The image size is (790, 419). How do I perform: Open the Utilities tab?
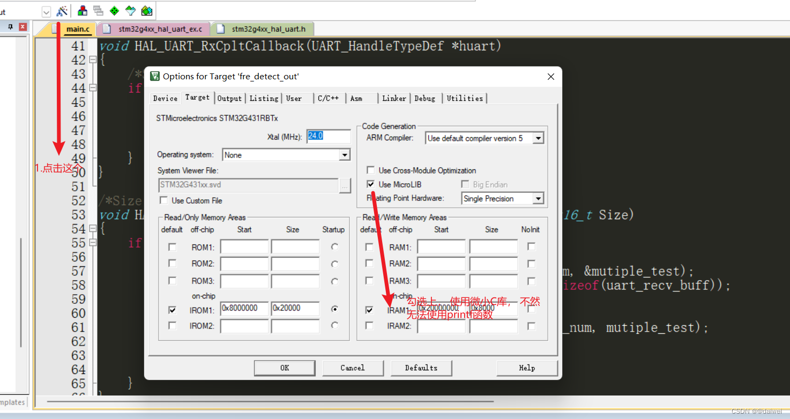click(x=465, y=98)
